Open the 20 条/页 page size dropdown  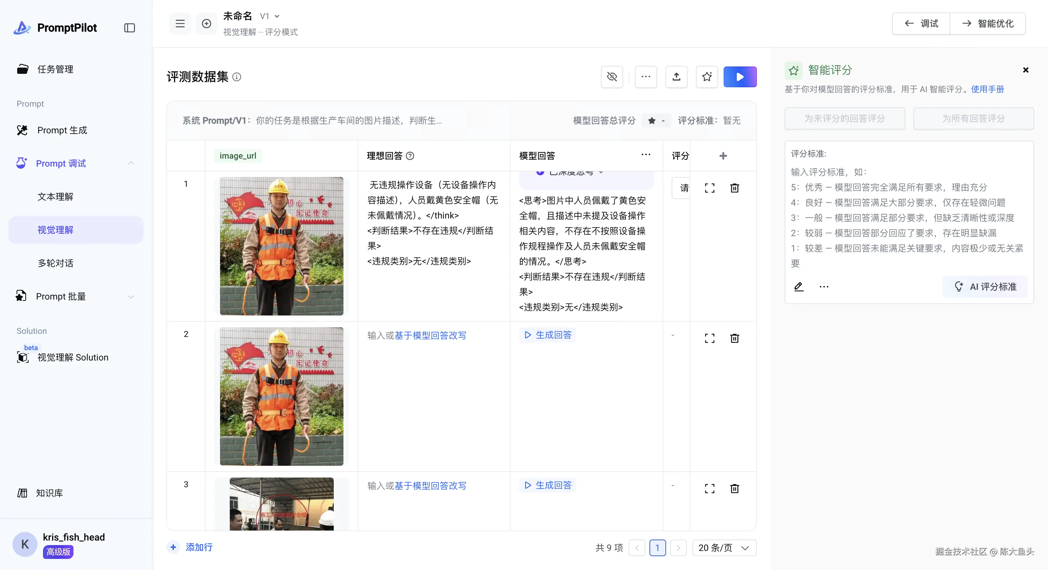tap(724, 547)
